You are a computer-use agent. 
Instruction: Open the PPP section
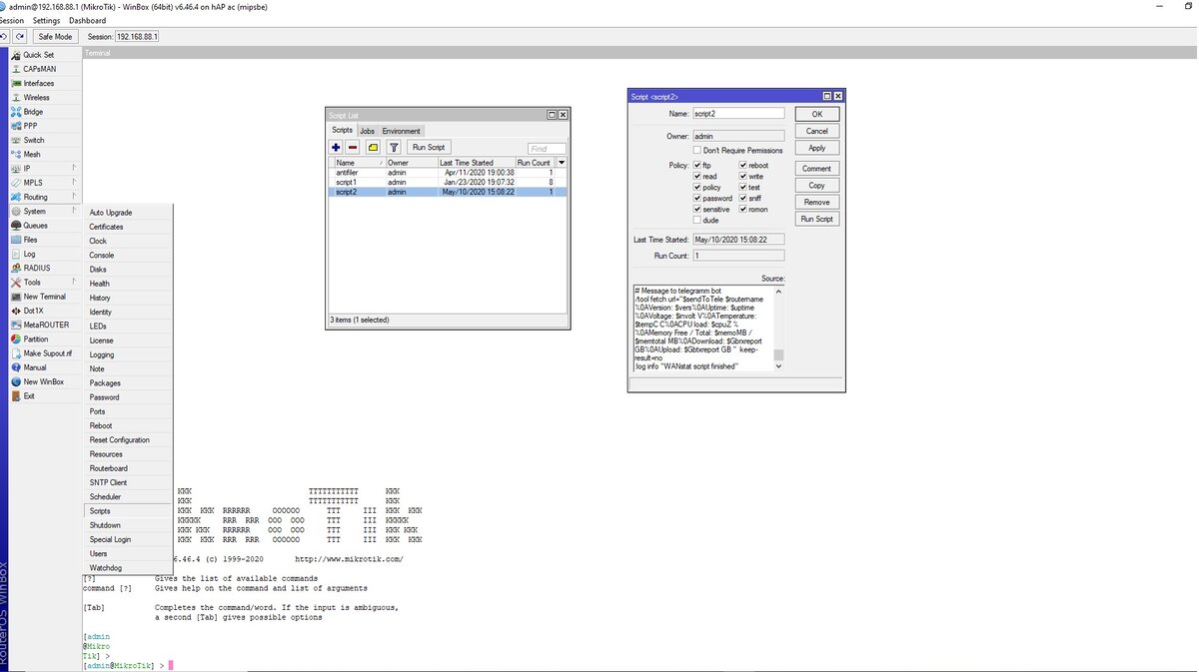[30, 126]
